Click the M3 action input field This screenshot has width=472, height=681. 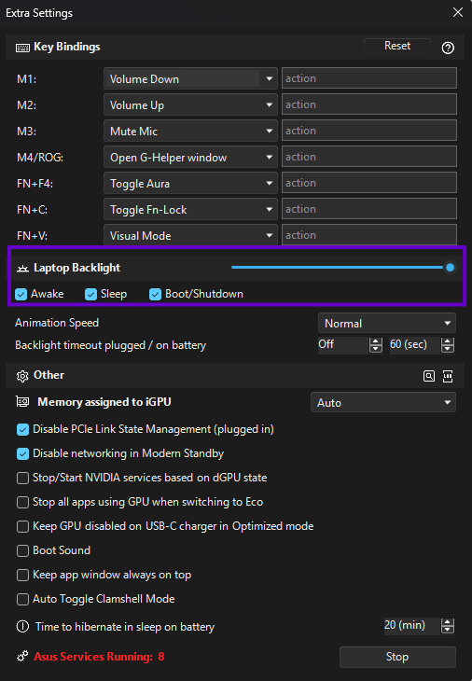pos(369,131)
